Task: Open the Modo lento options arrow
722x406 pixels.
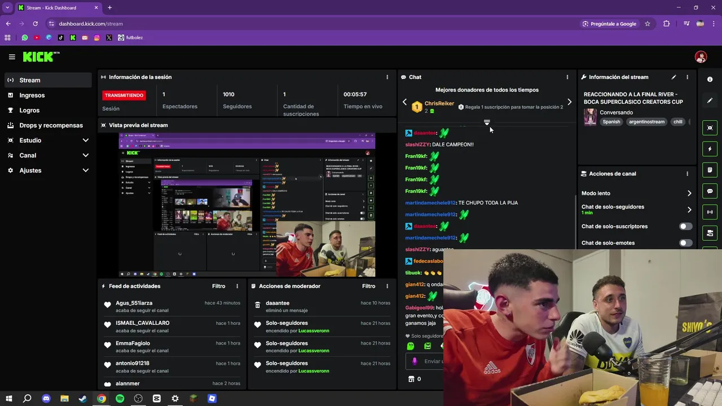Action: [x=689, y=193]
